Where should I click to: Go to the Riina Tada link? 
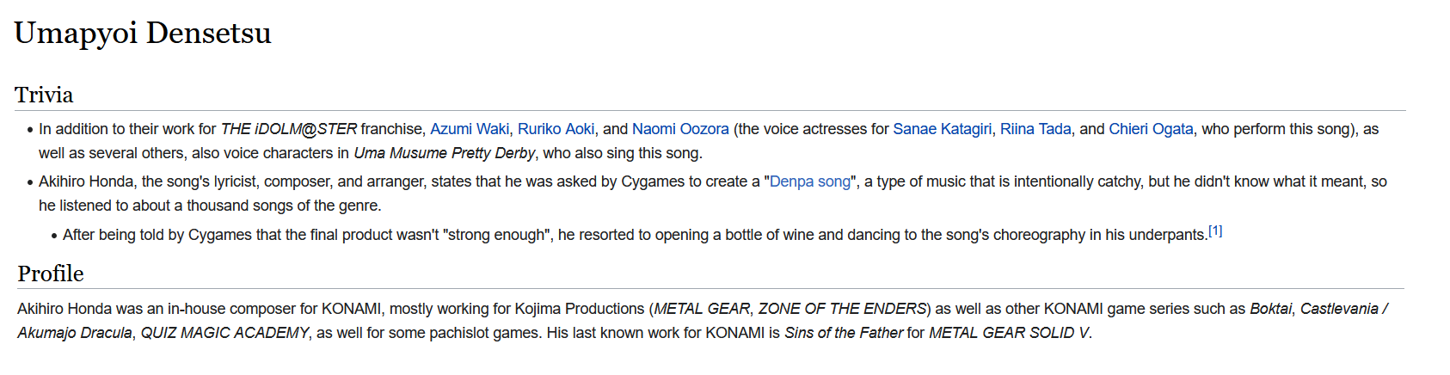coord(1035,129)
